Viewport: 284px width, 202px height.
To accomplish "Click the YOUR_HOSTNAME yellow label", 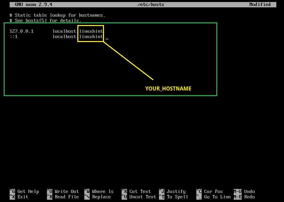I will pos(168,88).
